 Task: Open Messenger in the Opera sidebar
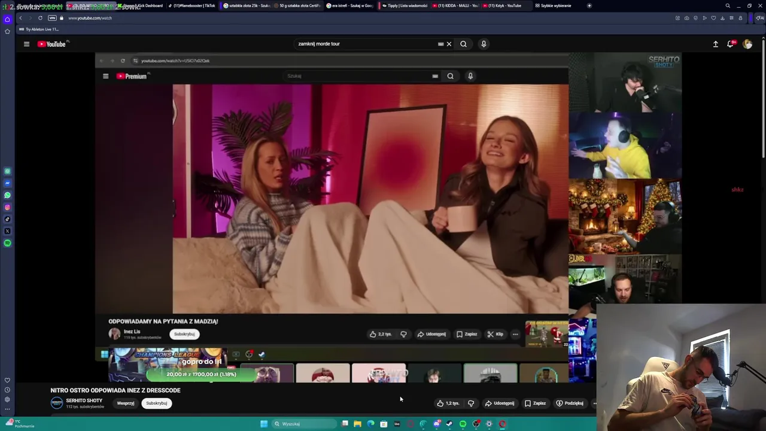coord(7,183)
